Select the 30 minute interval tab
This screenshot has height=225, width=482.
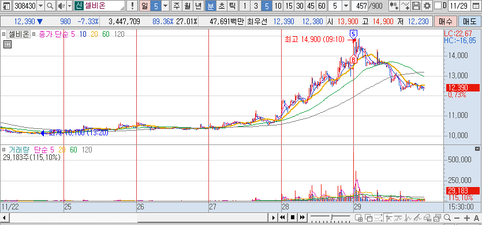point(300,6)
